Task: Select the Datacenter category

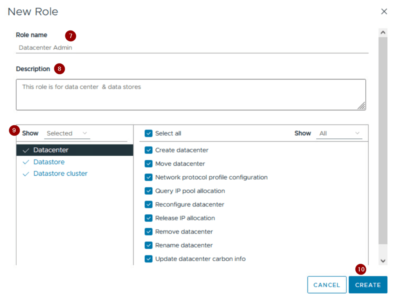Action: [x=51, y=150]
